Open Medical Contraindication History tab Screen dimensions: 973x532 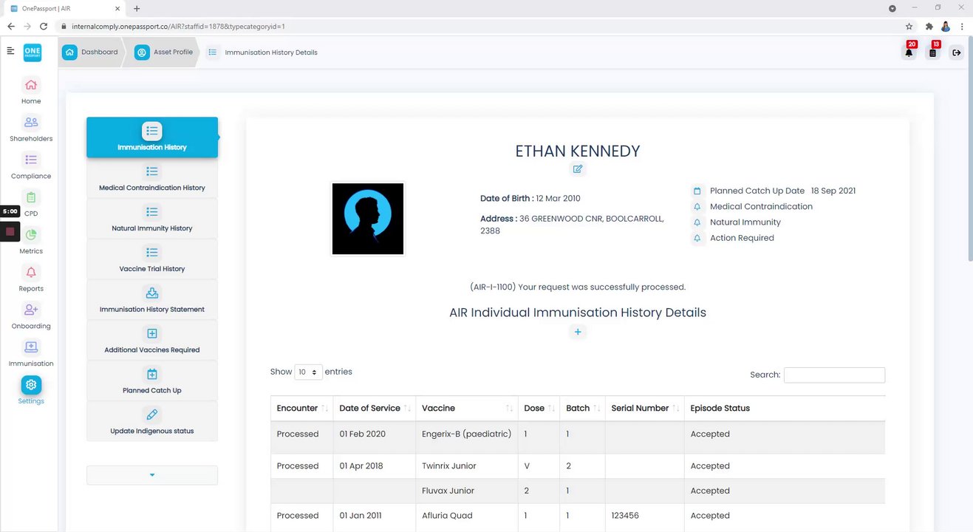point(152,178)
